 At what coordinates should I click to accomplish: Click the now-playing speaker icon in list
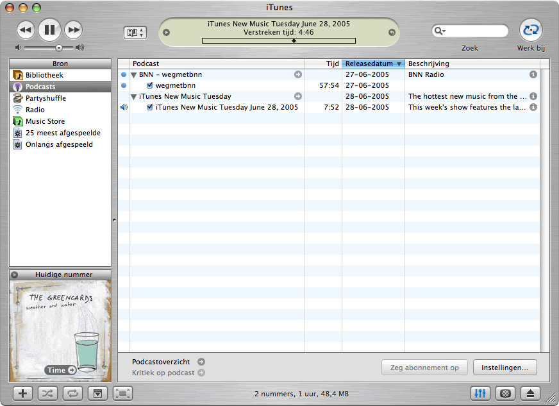click(124, 107)
